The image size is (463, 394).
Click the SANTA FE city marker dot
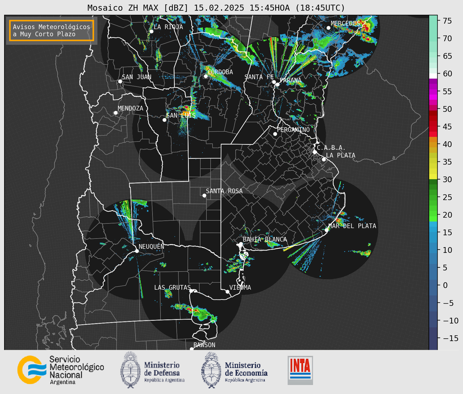click(274, 82)
